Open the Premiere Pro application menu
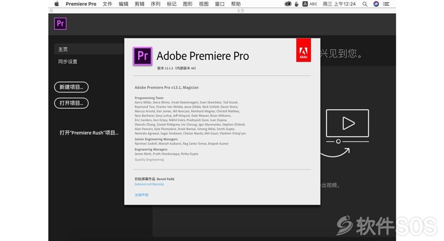Viewport: 444px width, 241px height. click(x=81, y=4)
